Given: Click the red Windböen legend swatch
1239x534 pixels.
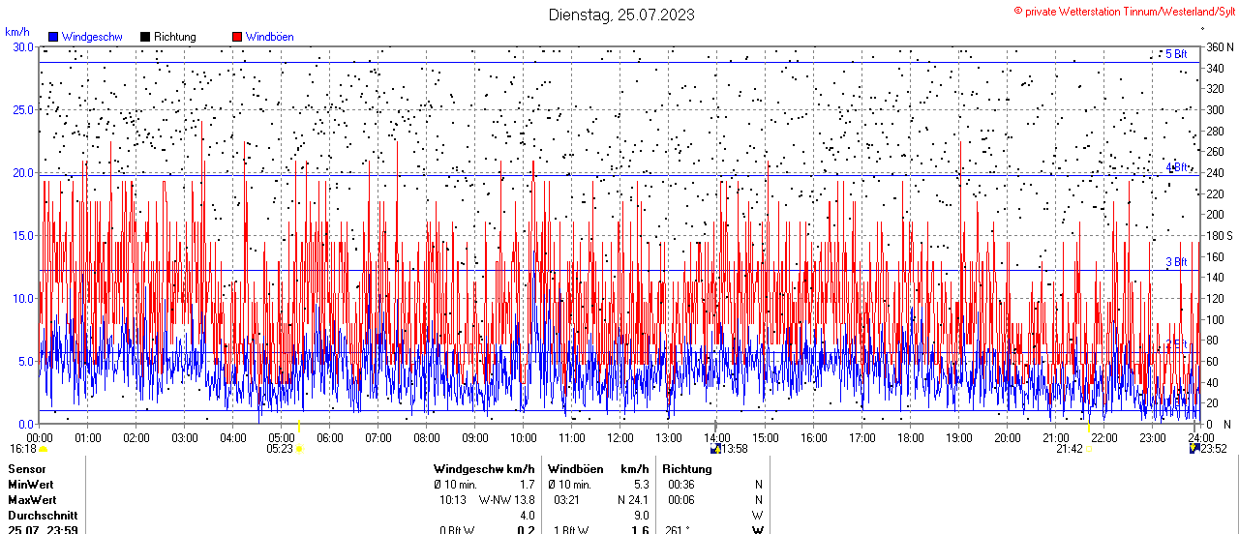Looking at the screenshot, I should [238, 37].
